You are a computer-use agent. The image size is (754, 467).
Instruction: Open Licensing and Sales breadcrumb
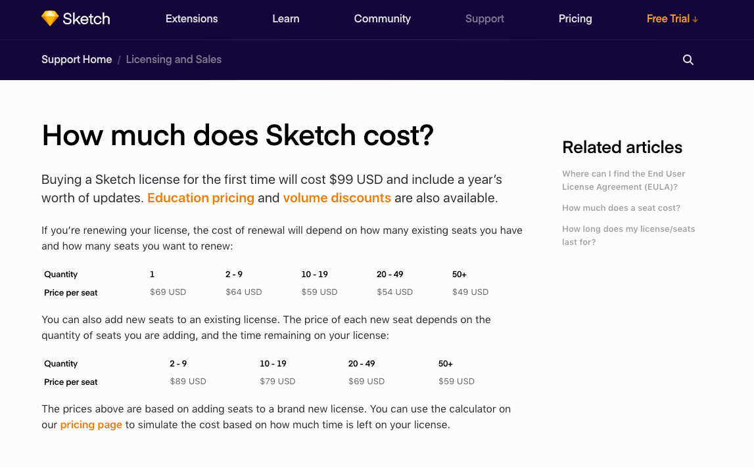174,60
